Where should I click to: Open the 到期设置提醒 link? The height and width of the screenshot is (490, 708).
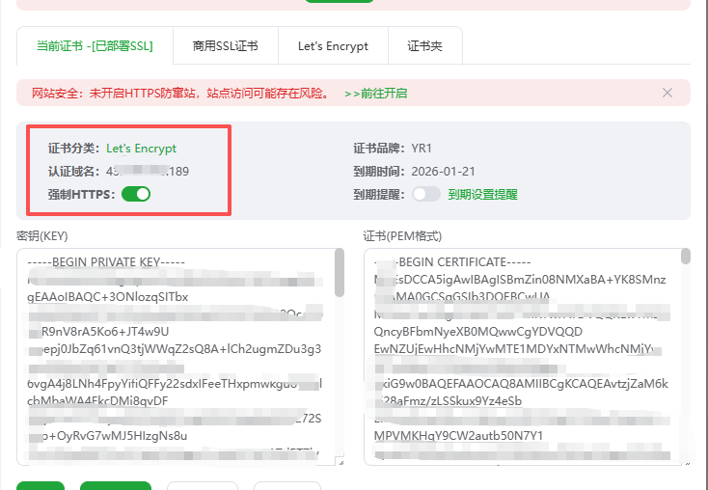point(482,194)
